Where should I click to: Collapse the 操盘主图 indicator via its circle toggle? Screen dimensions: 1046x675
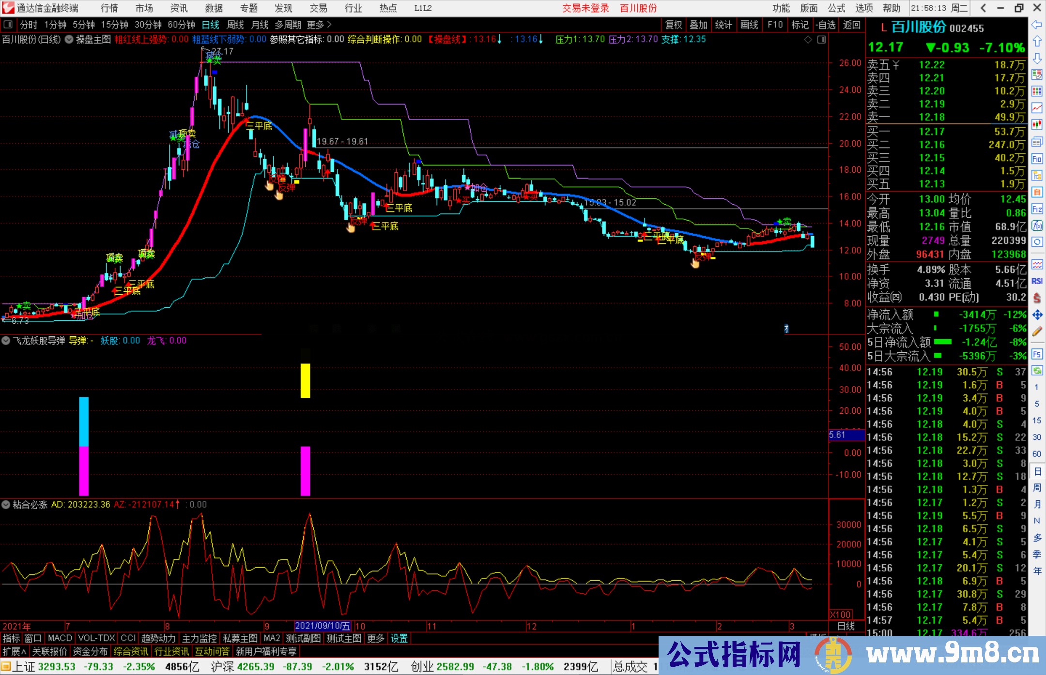click(x=69, y=39)
